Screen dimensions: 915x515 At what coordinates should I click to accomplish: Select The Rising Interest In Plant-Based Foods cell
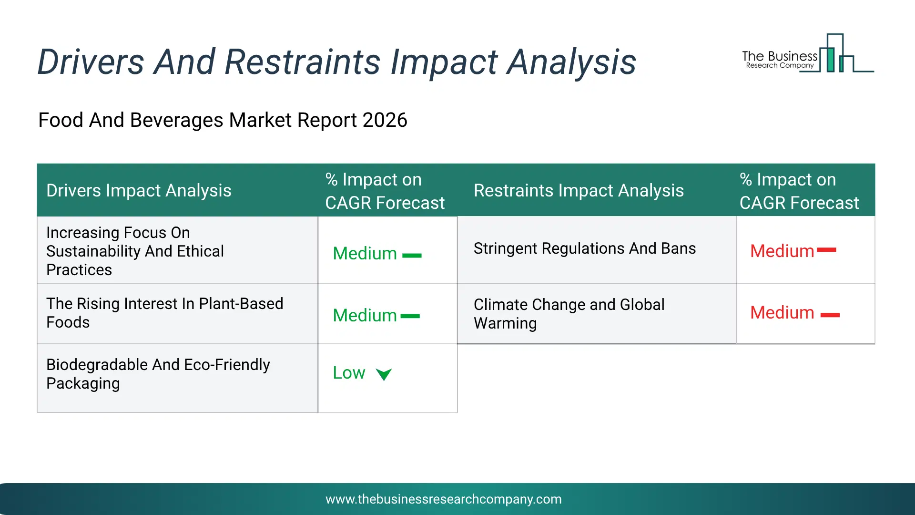[x=177, y=313]
